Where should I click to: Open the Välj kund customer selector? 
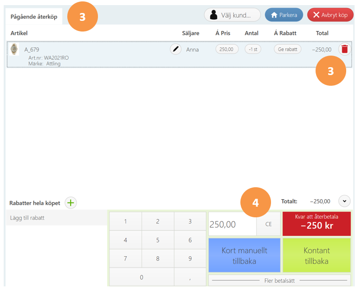(232, 15)
